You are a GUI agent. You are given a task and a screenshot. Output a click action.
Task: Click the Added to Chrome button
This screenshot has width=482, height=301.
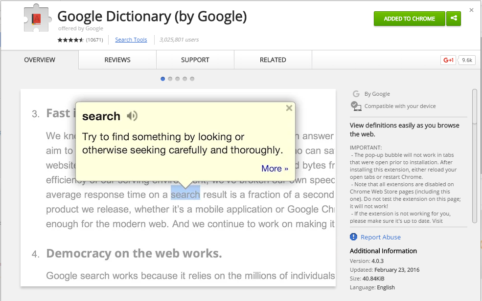pyautogui.click(x=409, y=19)
